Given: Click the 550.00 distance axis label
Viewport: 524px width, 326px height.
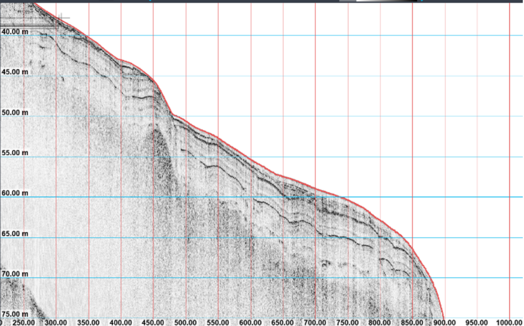Looking at the screenshot, I should (218, 323).
